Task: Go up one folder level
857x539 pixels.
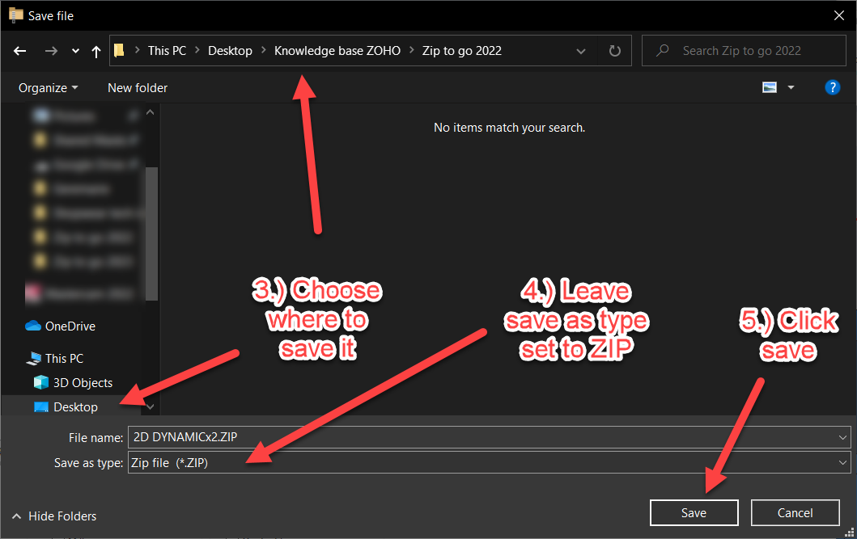Action: [x=96, y=51]
